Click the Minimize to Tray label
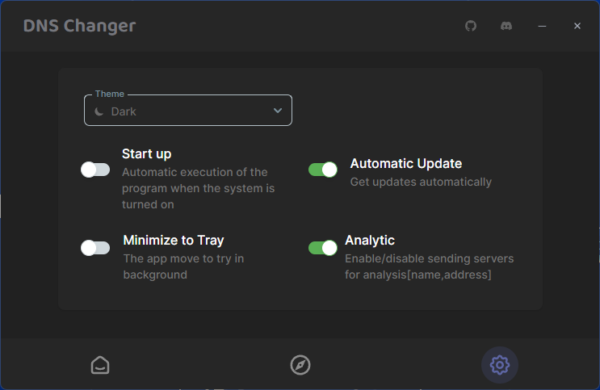This screenshot has height=390, width=600. [174, 240]
